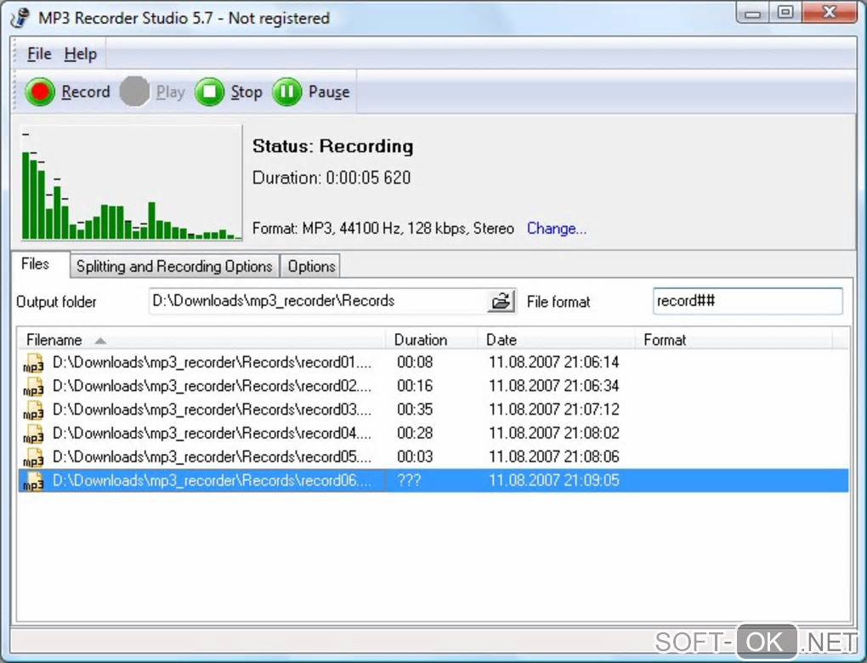The height and width of the screenshot is (663, 867).
Task: Switch to the Files tab
Action: point(40,263)
